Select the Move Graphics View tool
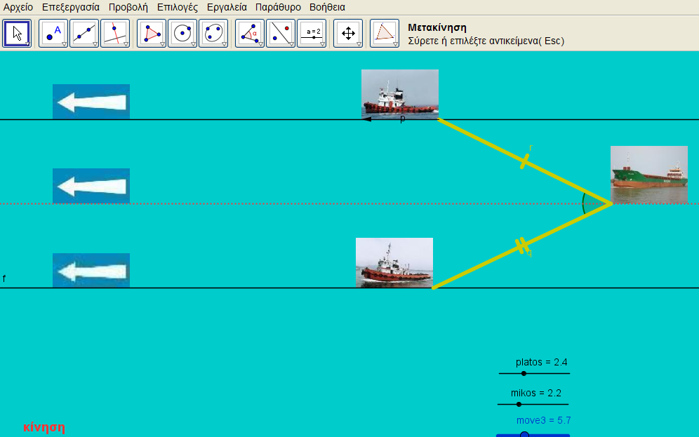The image size is (699, 437). (348, 33)
